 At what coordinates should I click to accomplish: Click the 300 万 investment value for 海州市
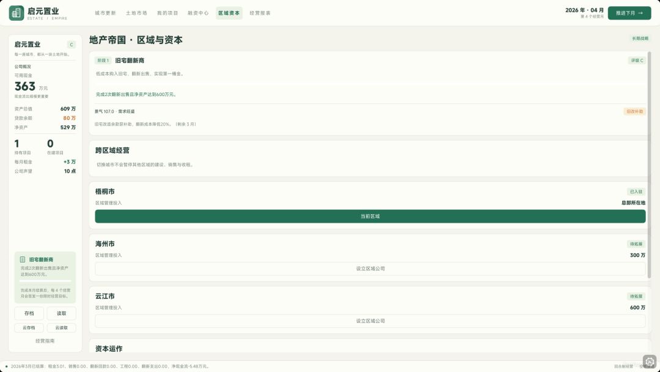637,255
